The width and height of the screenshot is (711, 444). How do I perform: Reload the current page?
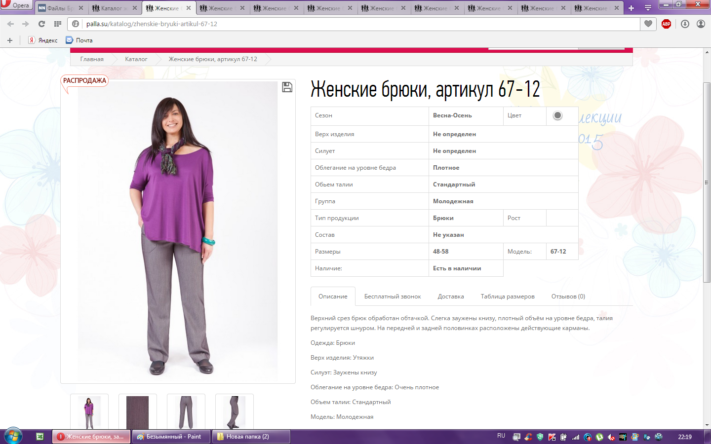pyautogui.click(x=41, y=24)
